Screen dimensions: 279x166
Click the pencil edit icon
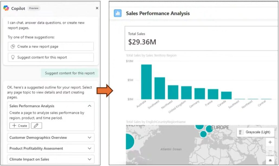[36, 126]
